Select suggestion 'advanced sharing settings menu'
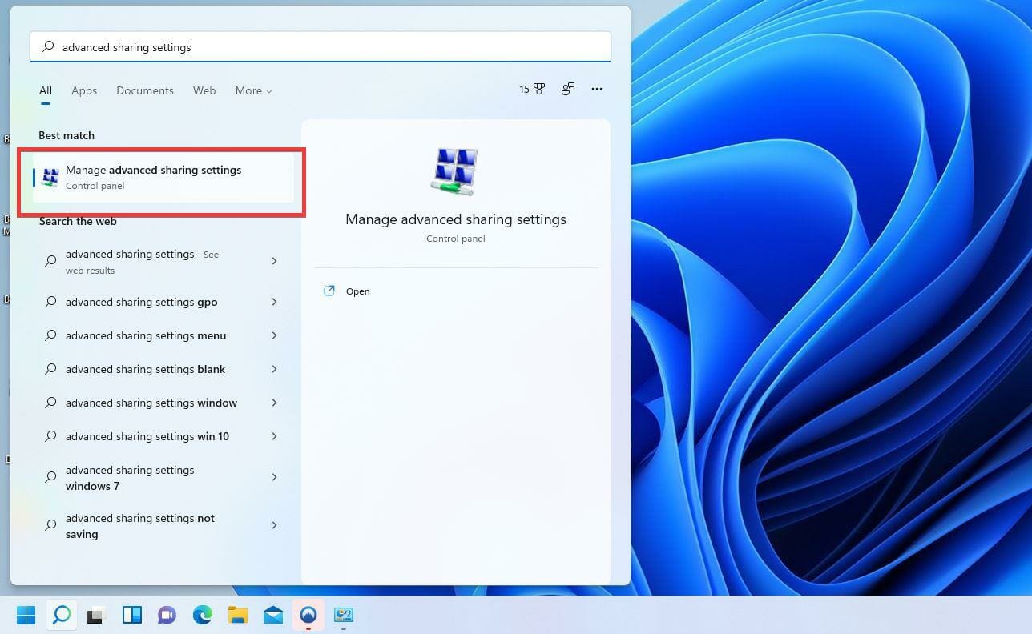Screen dimensions: 1032x634 (163, 335)
